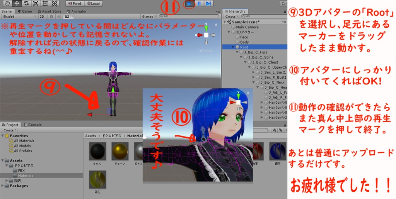Open the Console tab
396x199 pixels.
[33, 125]
